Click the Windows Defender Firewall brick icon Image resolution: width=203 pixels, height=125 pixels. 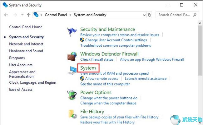click(x=72, y=56)
